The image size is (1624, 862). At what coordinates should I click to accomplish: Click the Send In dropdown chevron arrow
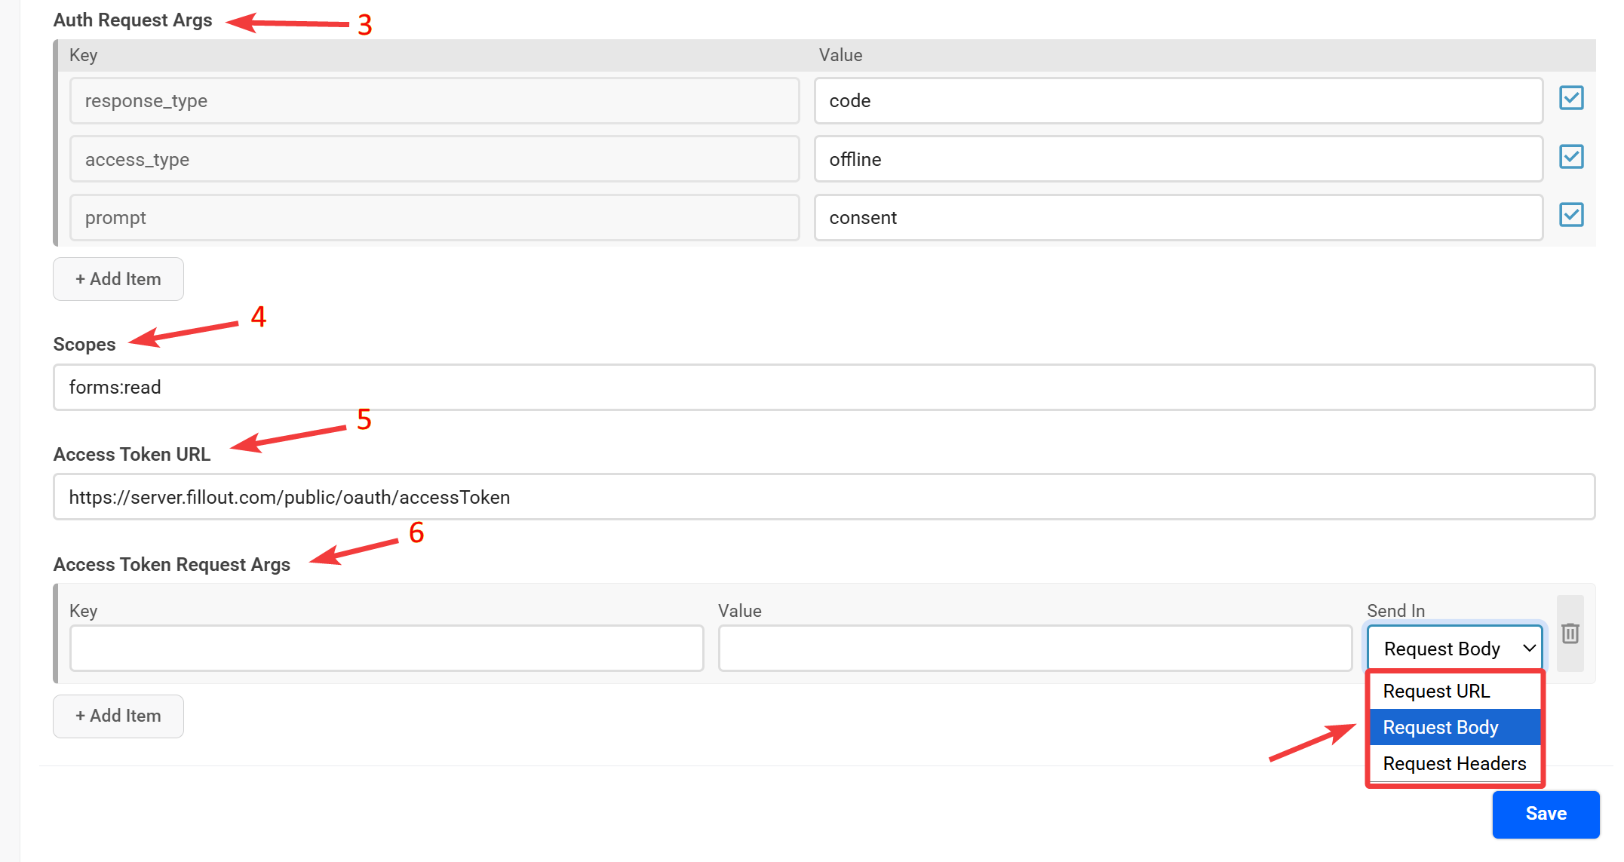[1530, 647]
